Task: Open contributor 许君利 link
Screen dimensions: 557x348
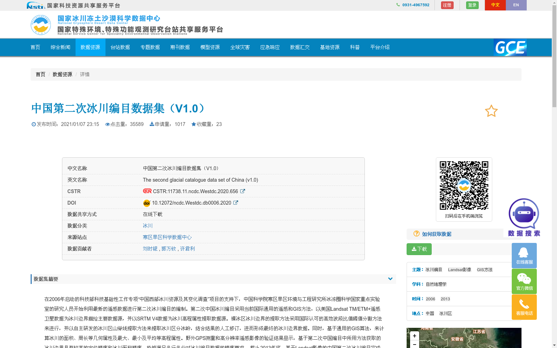Action: (188, 249)
